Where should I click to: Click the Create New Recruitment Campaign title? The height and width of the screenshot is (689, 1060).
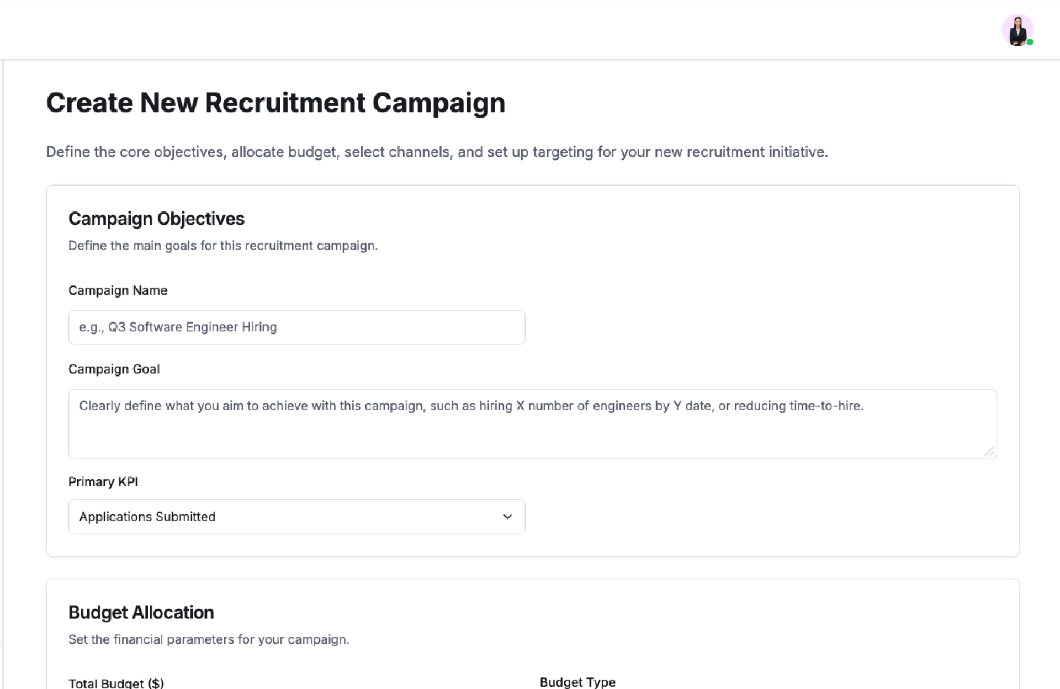coord(275,103)
